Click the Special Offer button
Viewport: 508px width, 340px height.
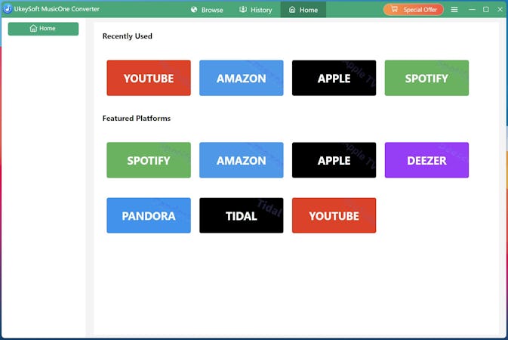click(x=414, y=10)
